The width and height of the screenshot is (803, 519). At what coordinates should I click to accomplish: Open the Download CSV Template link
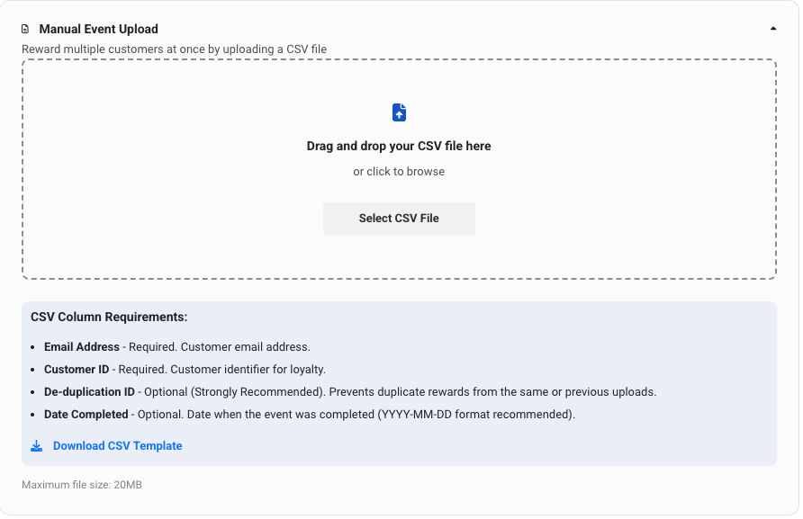[117, 446]
